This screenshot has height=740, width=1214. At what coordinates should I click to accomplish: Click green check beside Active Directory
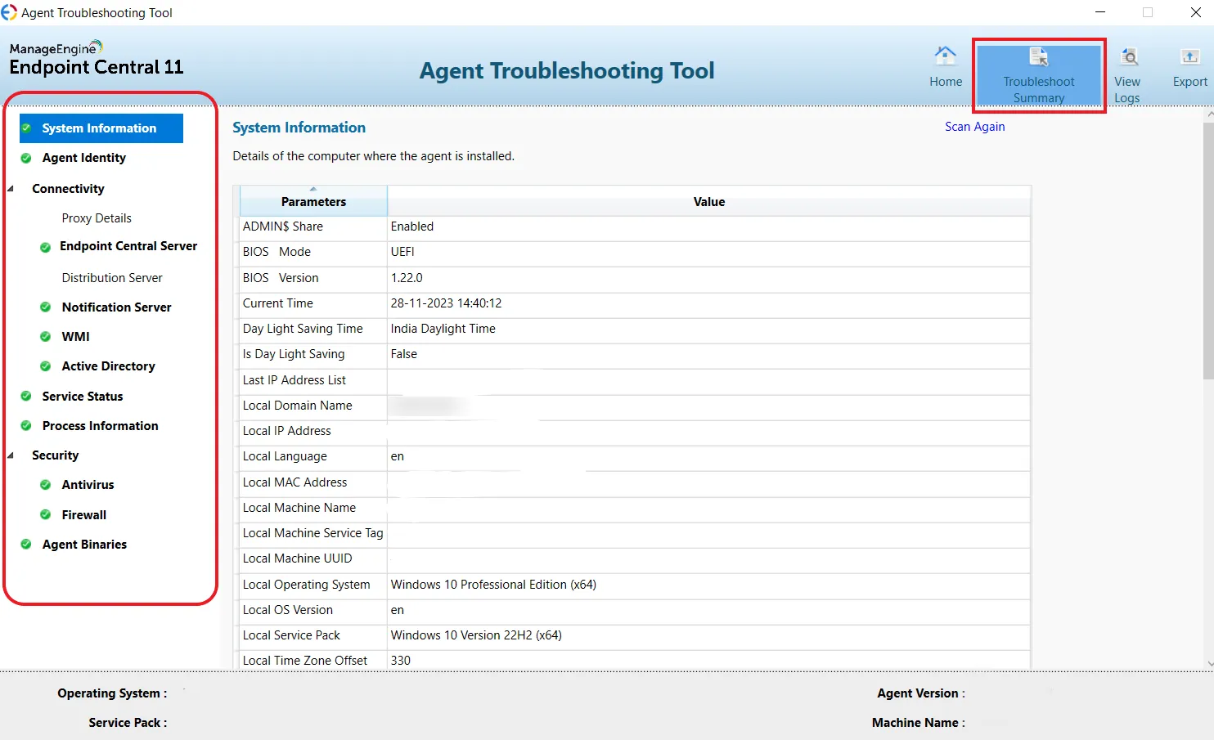[46, 366]
